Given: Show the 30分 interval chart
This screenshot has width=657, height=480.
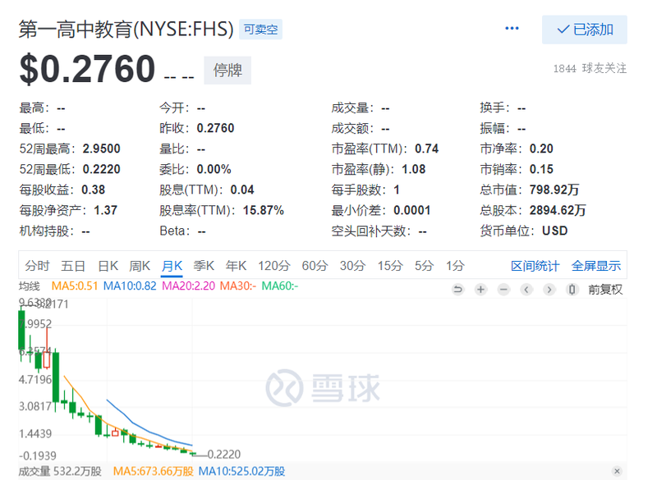Looking at the screenshot, I should (352, 266).
